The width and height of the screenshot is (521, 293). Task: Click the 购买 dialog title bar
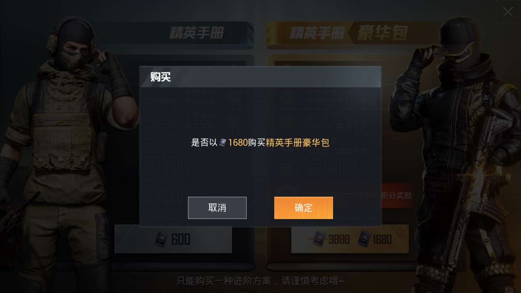point(260,77)
